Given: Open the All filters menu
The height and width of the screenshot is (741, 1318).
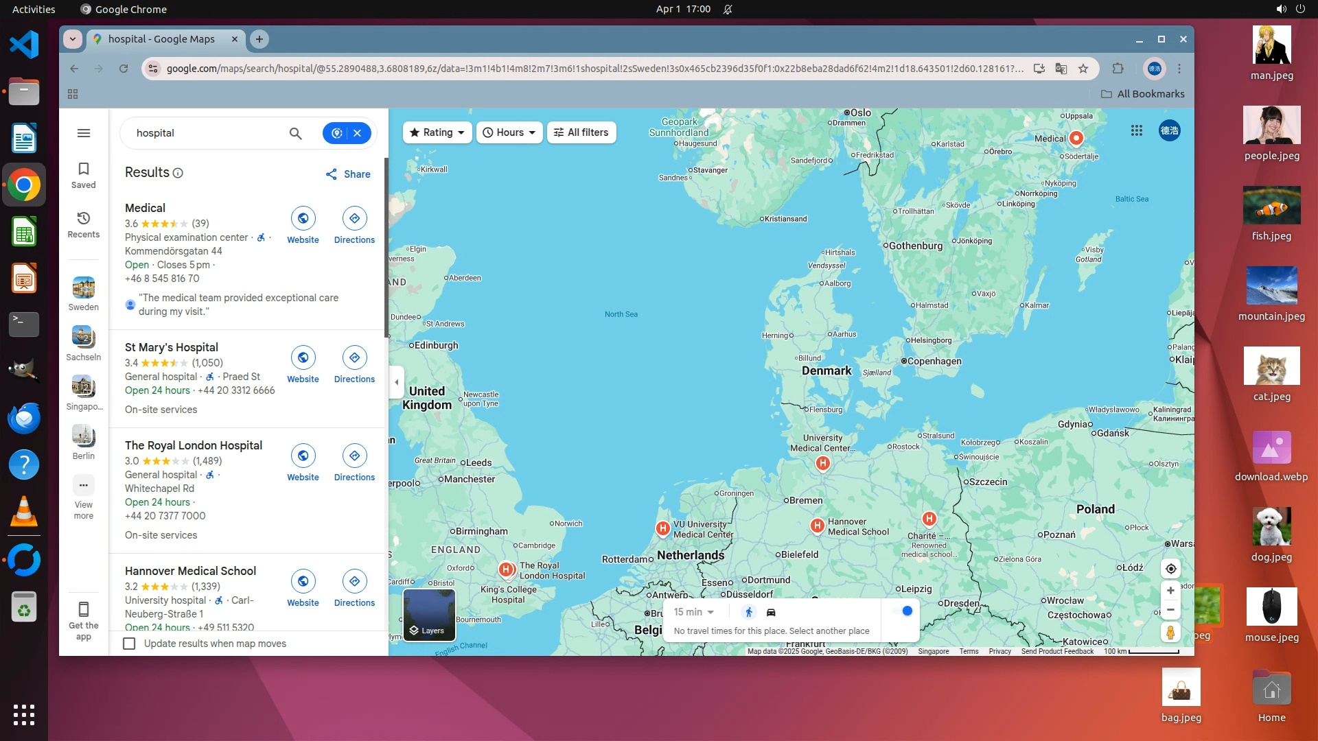Looking at the screenshot, I should tap(581, 132).
